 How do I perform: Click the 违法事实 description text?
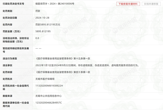pos(87,65)
